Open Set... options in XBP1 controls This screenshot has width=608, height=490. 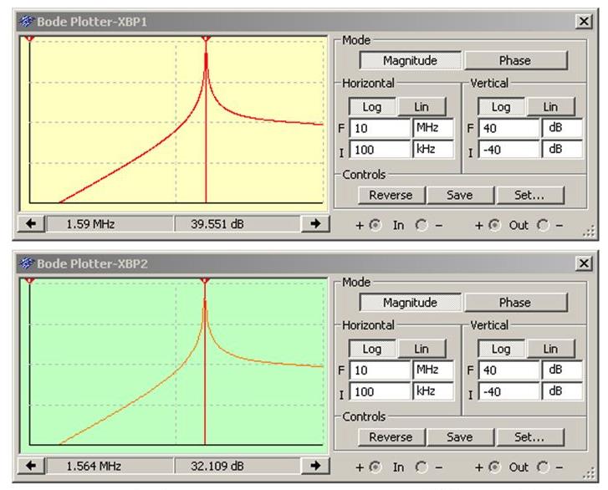[x=529, y=195]
